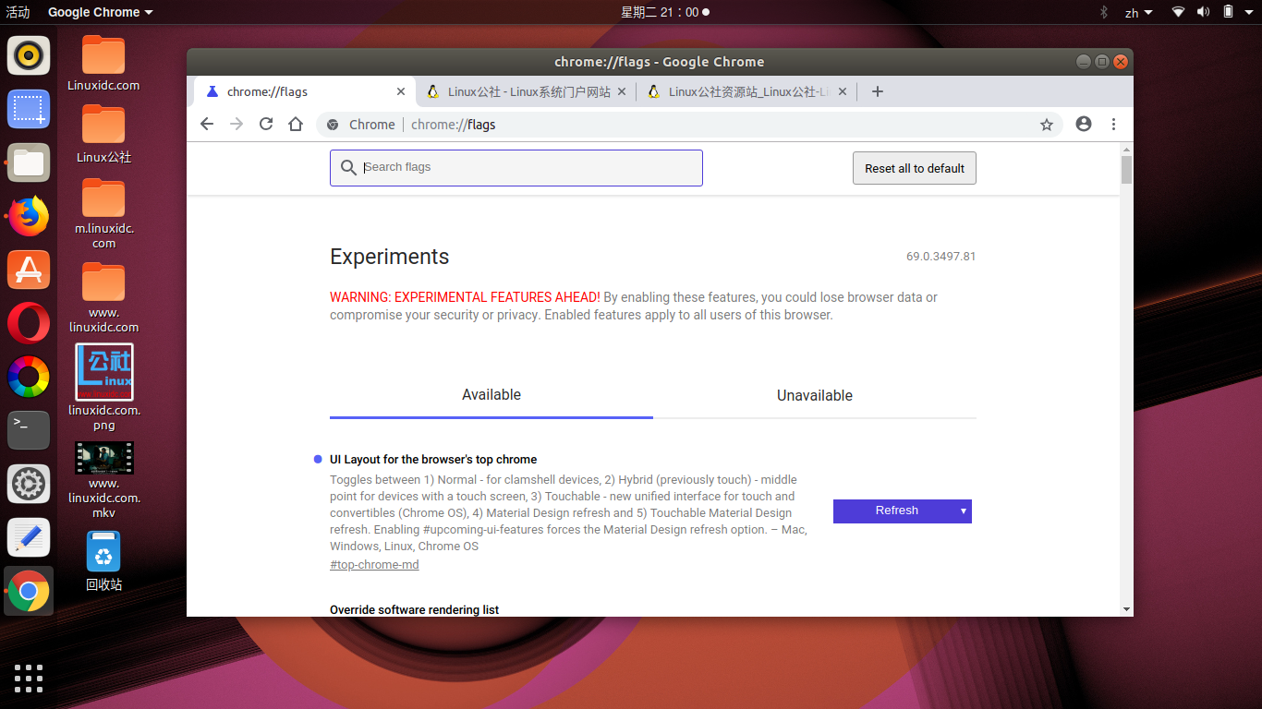Close the Linux公社资源站 tab
This screenshot has width=1262, height=709.
click(x=843, y=91)
